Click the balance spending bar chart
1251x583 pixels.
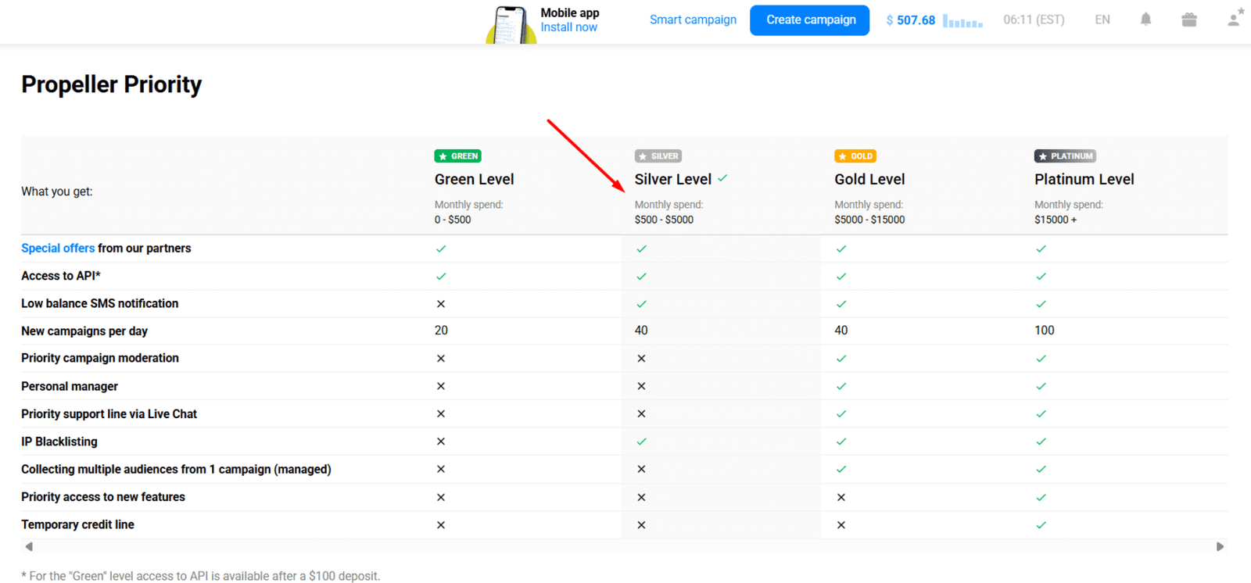962,21
